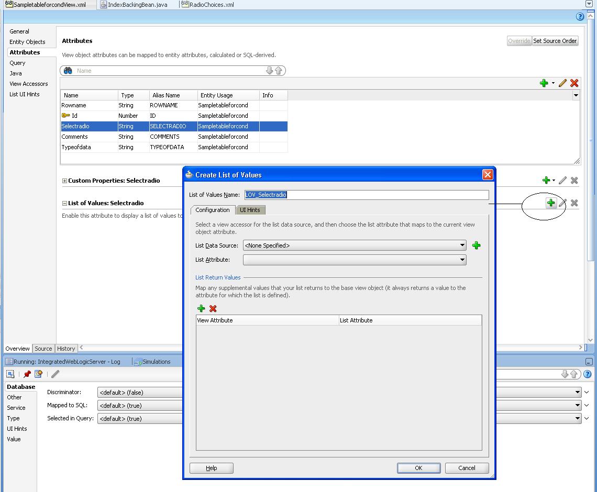This screenshot has height=492, width=597.
Task: Confirm the list of values with OK
Action: [418, 468]
